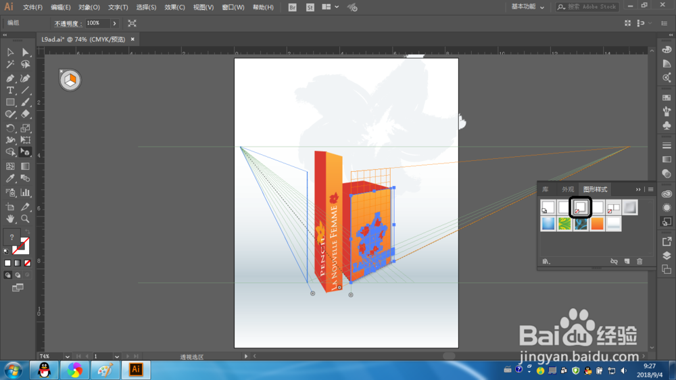Open the zoom level 74% dropdown
This screenshot has height=380, width=676.
coord(67,357)
